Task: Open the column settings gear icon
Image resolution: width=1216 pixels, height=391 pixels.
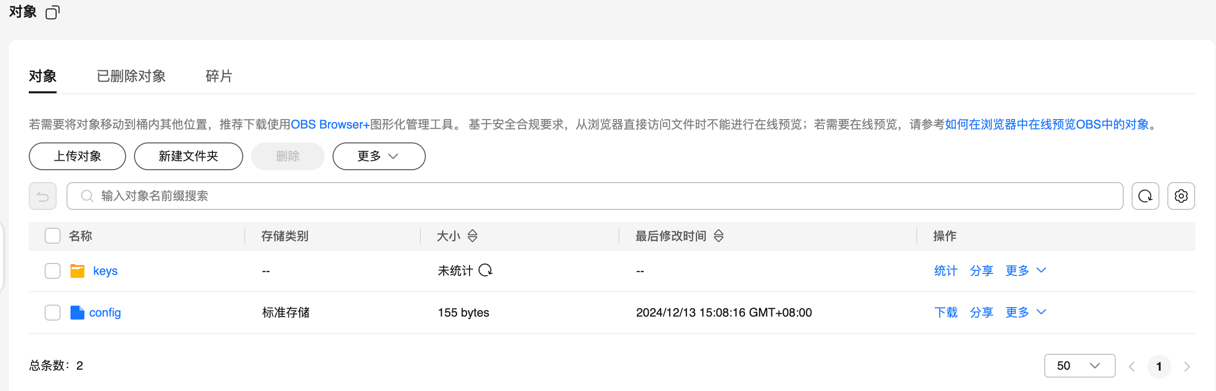Action: pos(1181,196)
